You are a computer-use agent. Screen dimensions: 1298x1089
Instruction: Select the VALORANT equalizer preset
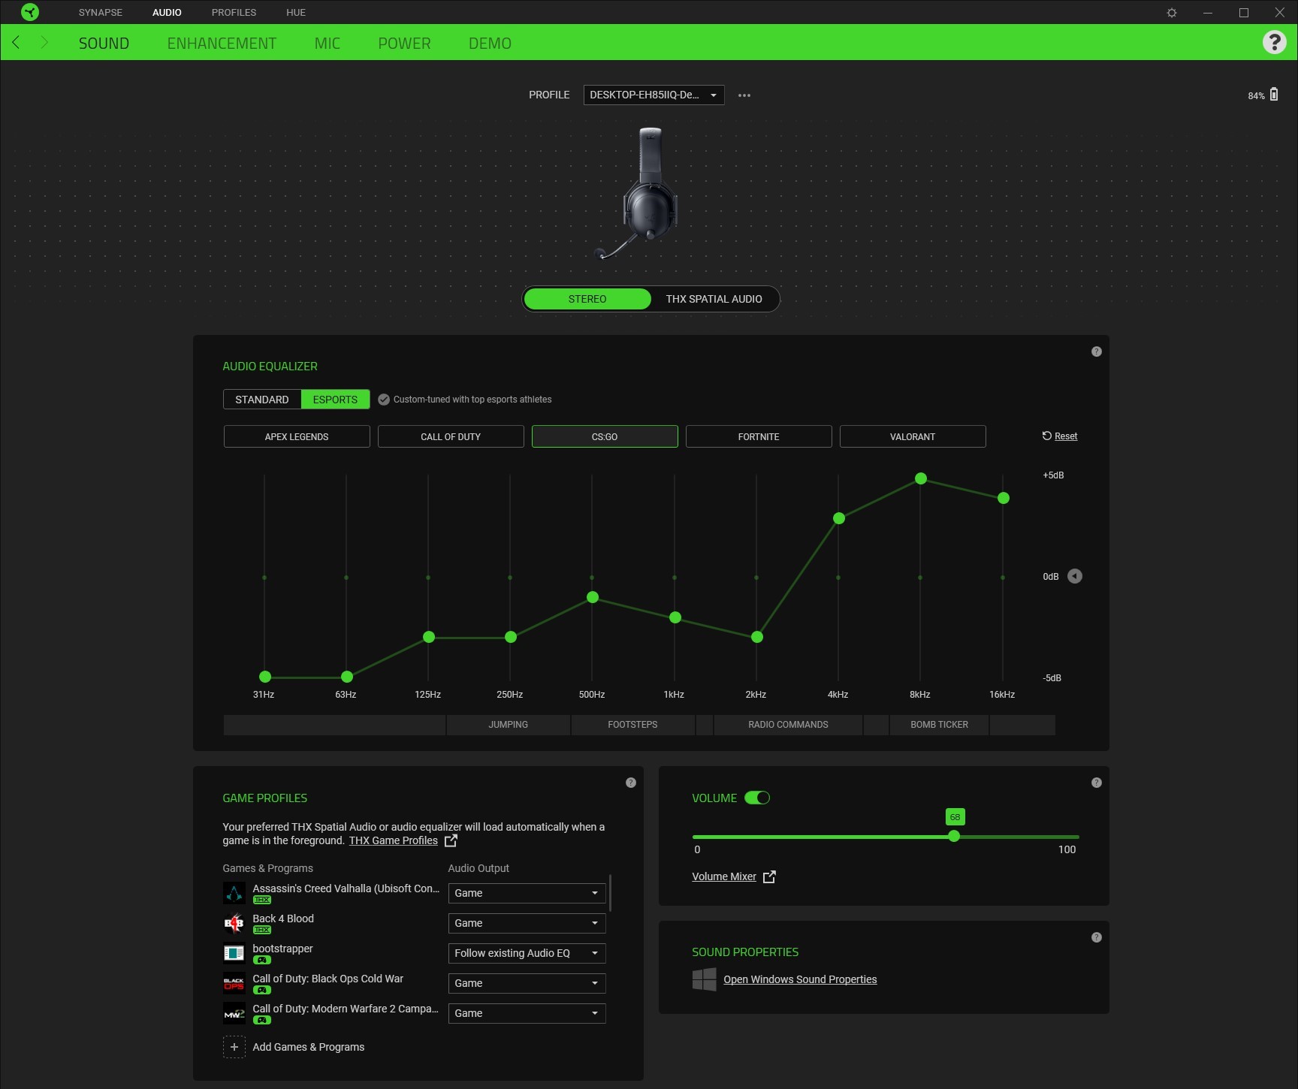point(912,436)
